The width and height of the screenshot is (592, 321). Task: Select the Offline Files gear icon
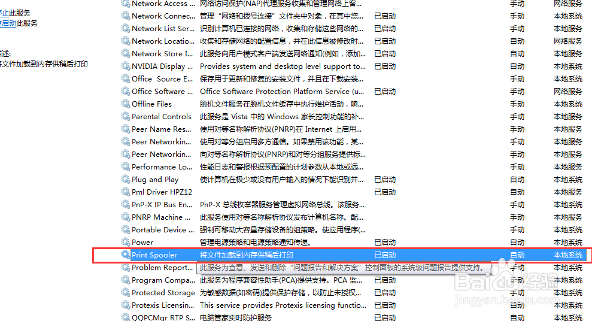[125, 104]
